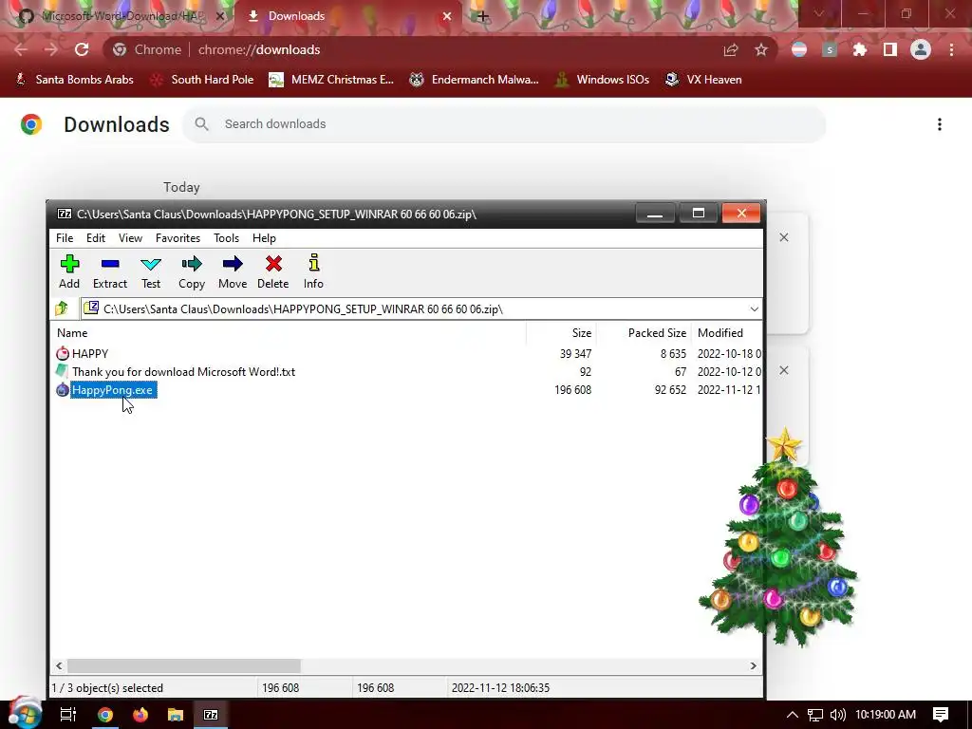Share this page from the address bar
The image size is (972, 729).
[731, 49]
